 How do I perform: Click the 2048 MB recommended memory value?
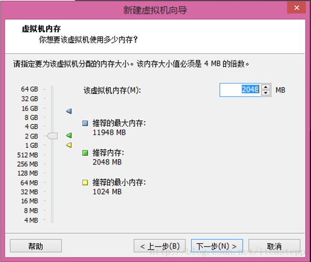coord(107,162)
